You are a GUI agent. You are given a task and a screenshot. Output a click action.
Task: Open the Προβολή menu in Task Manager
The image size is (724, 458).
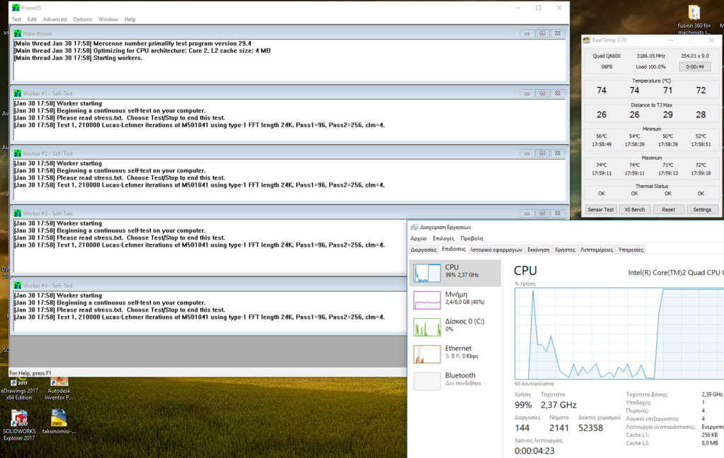coord(472,238)
